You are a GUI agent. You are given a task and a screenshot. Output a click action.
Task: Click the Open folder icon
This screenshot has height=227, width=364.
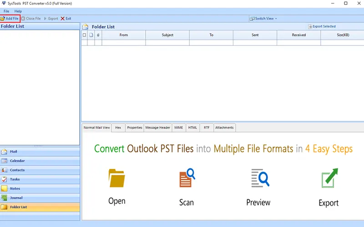117,178
